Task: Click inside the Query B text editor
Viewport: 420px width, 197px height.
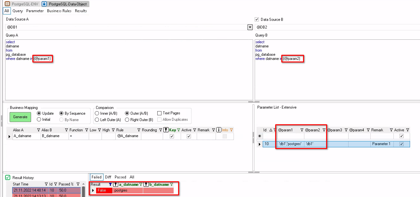Action: click(x=336, y=80)
